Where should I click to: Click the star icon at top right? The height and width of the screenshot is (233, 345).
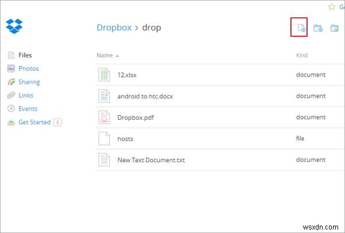click(331, 7)
